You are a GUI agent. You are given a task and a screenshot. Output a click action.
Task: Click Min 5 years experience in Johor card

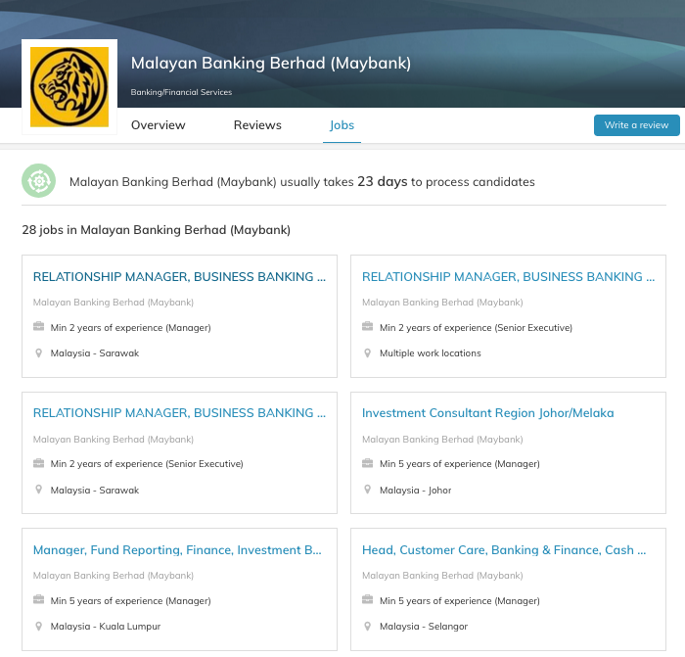460,464
